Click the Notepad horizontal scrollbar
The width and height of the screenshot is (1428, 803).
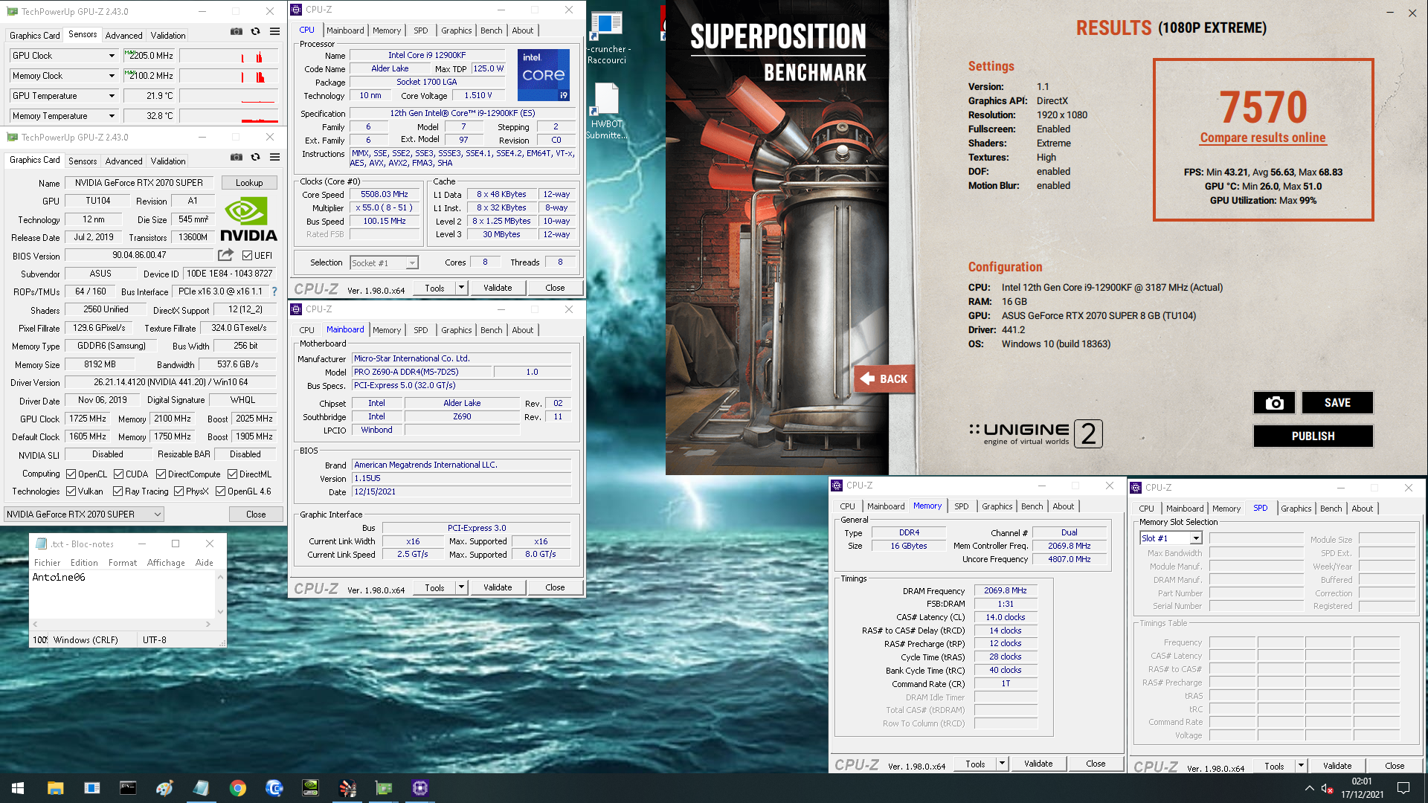[x=122, y=625]
